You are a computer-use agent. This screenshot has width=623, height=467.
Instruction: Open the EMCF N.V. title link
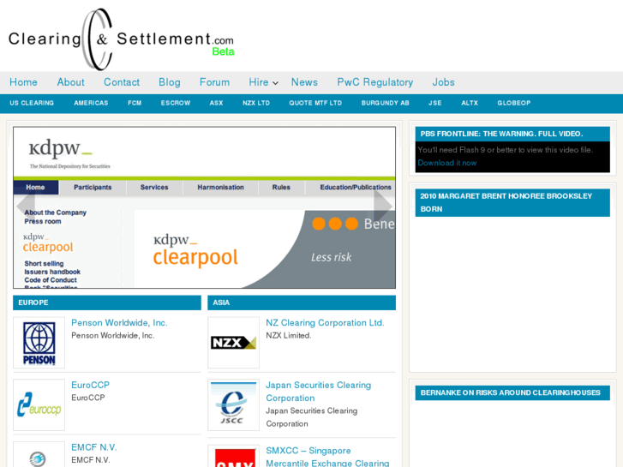click(x=93, y=447)
